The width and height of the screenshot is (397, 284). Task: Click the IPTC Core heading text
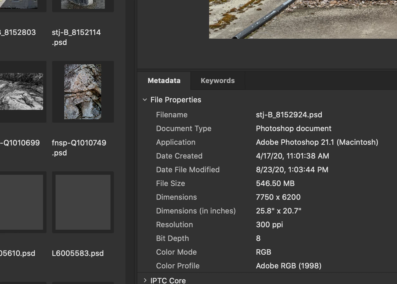[168, 281]
